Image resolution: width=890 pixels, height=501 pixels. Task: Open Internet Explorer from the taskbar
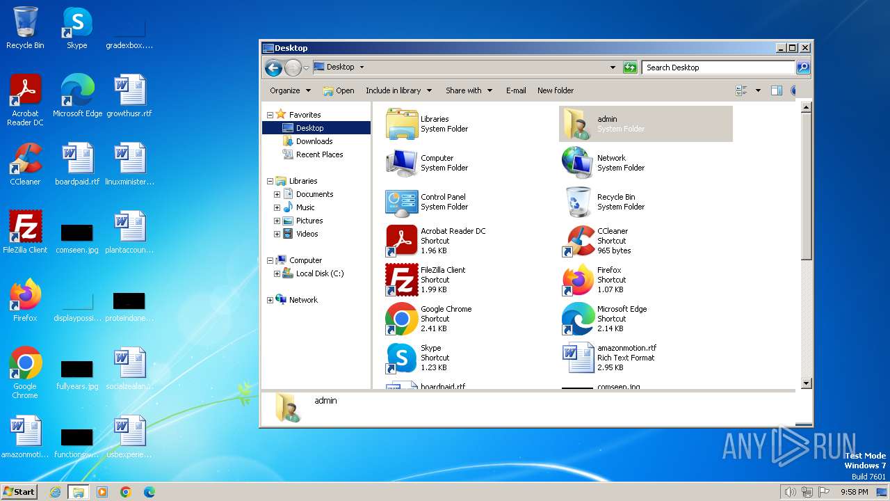pos(56,492)
